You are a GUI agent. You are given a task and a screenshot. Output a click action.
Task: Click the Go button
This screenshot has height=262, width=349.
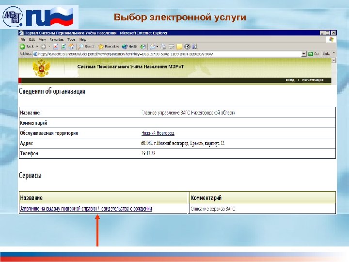click(x=314, y=54)
